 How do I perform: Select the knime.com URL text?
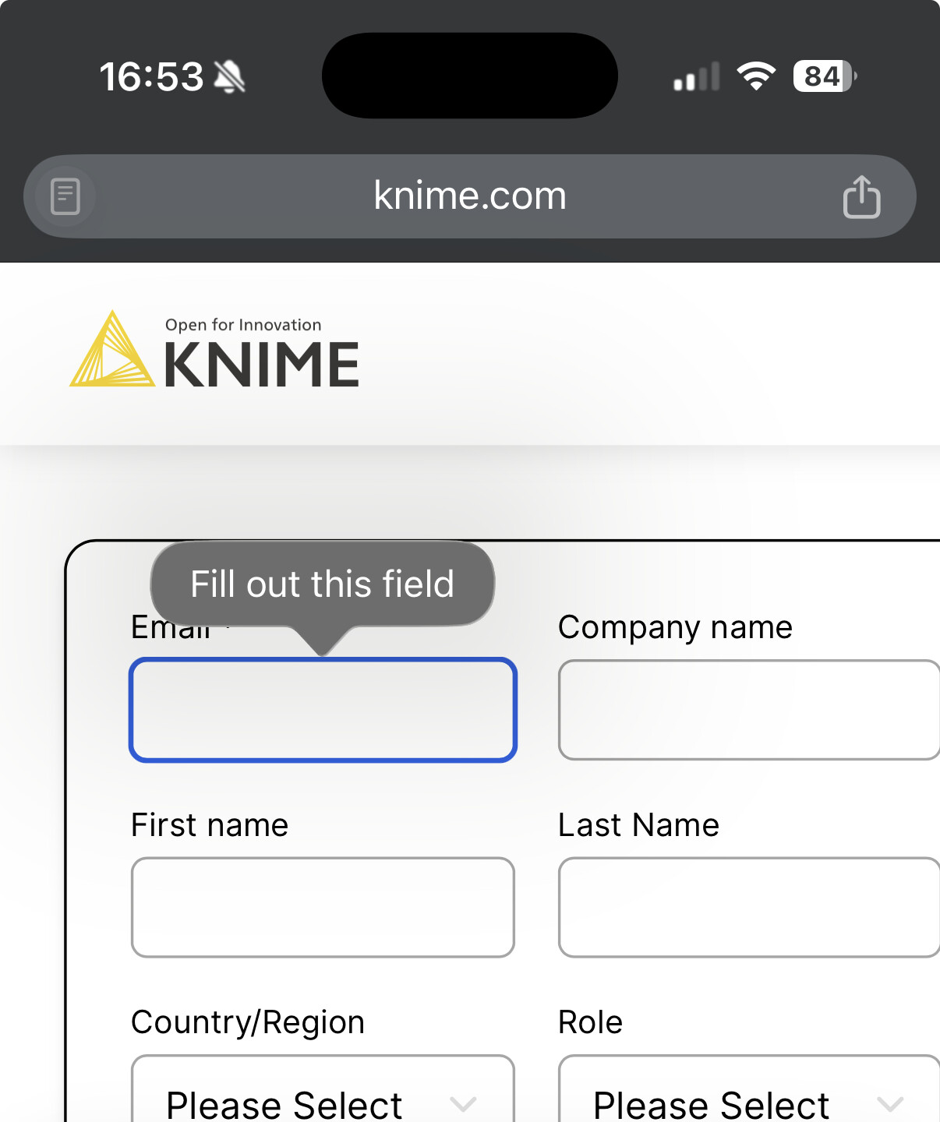point(469,196)
